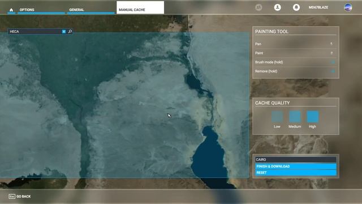Choose the Low cache quality swatch
The width and height of the screenshot is (362, 204).
click(x=277, y=117)
